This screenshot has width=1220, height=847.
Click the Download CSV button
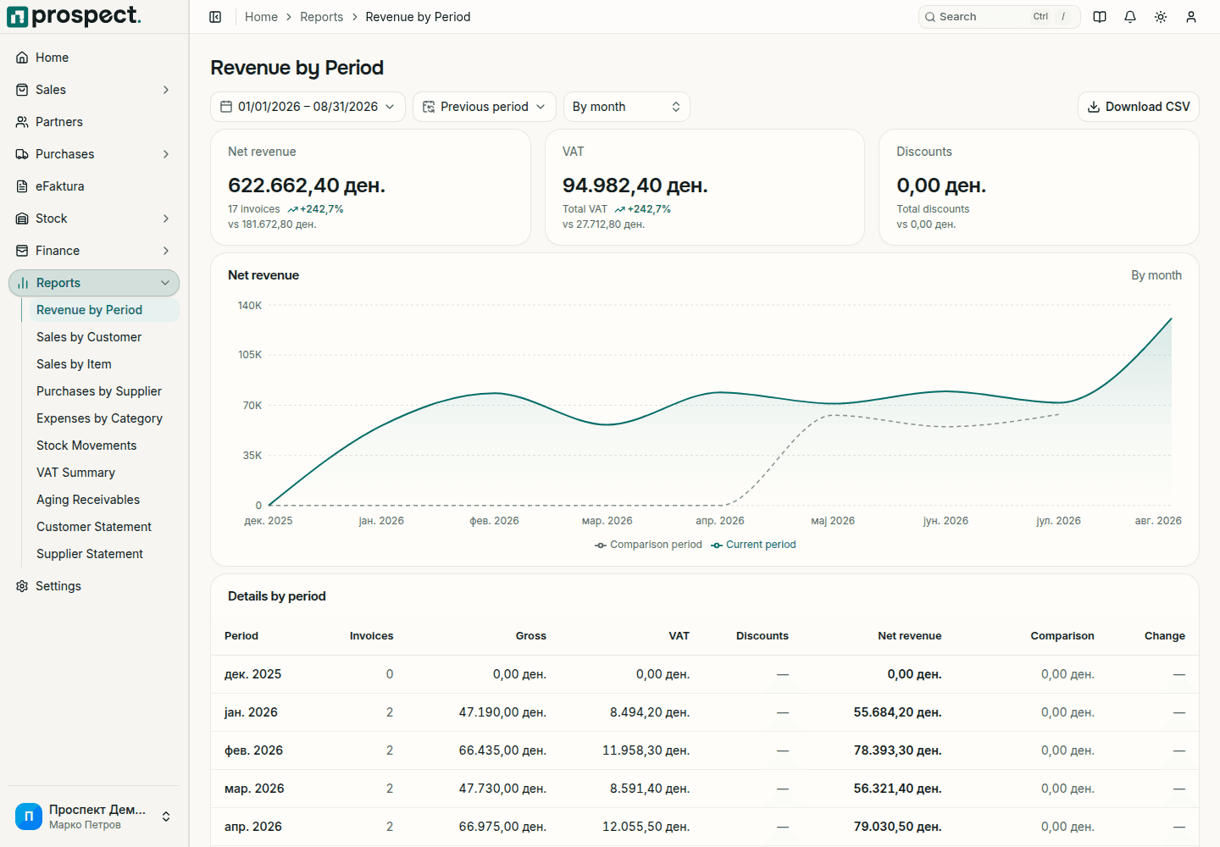pos(1139,107)
